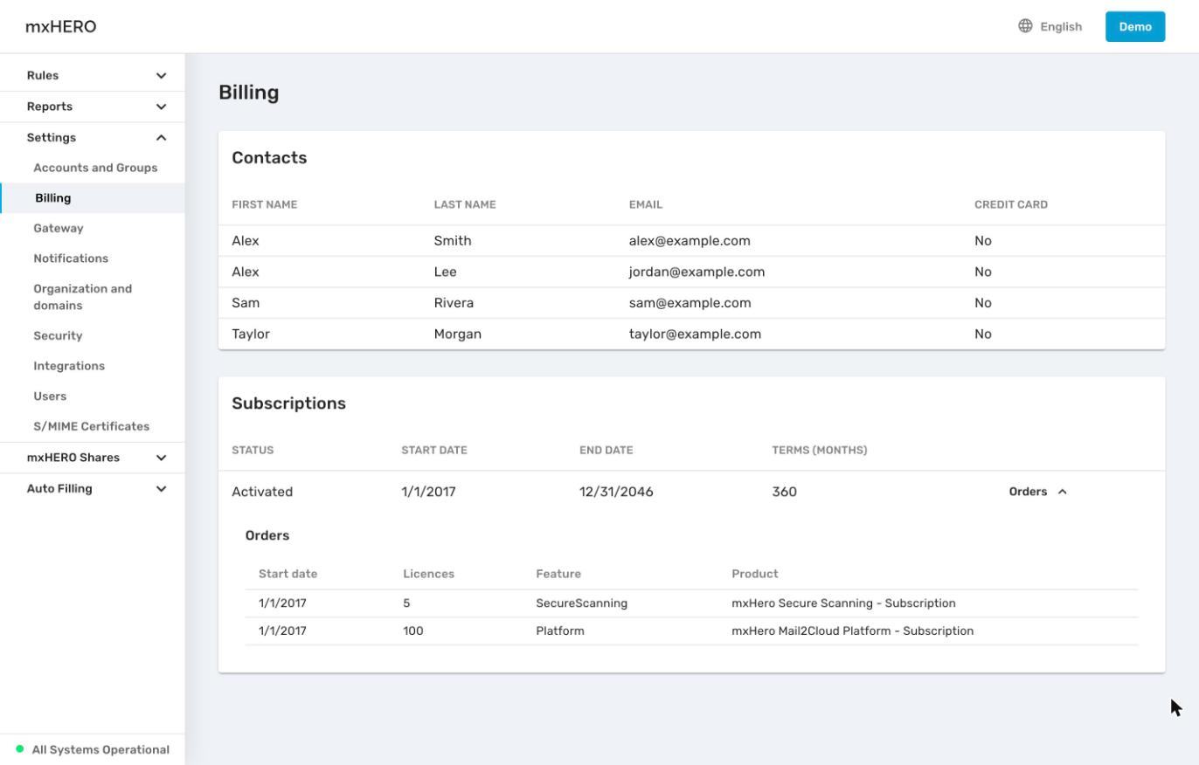
Task: Open Users settings page
Action: [50, 396]
